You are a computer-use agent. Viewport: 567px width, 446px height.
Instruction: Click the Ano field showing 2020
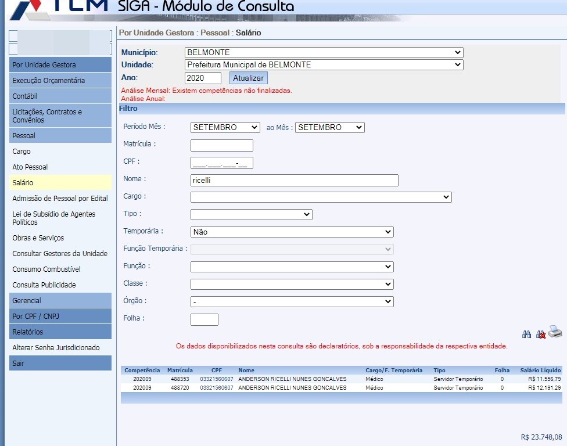tap(203, 78)
